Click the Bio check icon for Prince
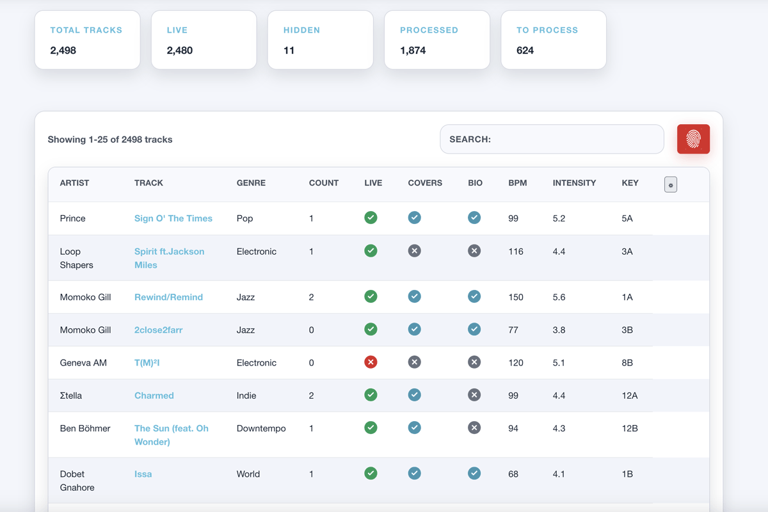Viewport: 768px width, 512px height. pyautogui.click(x=474, y=218)
